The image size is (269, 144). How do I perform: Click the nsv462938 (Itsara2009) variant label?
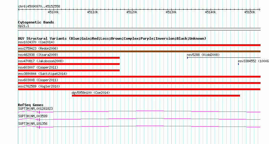pos(38,55)
